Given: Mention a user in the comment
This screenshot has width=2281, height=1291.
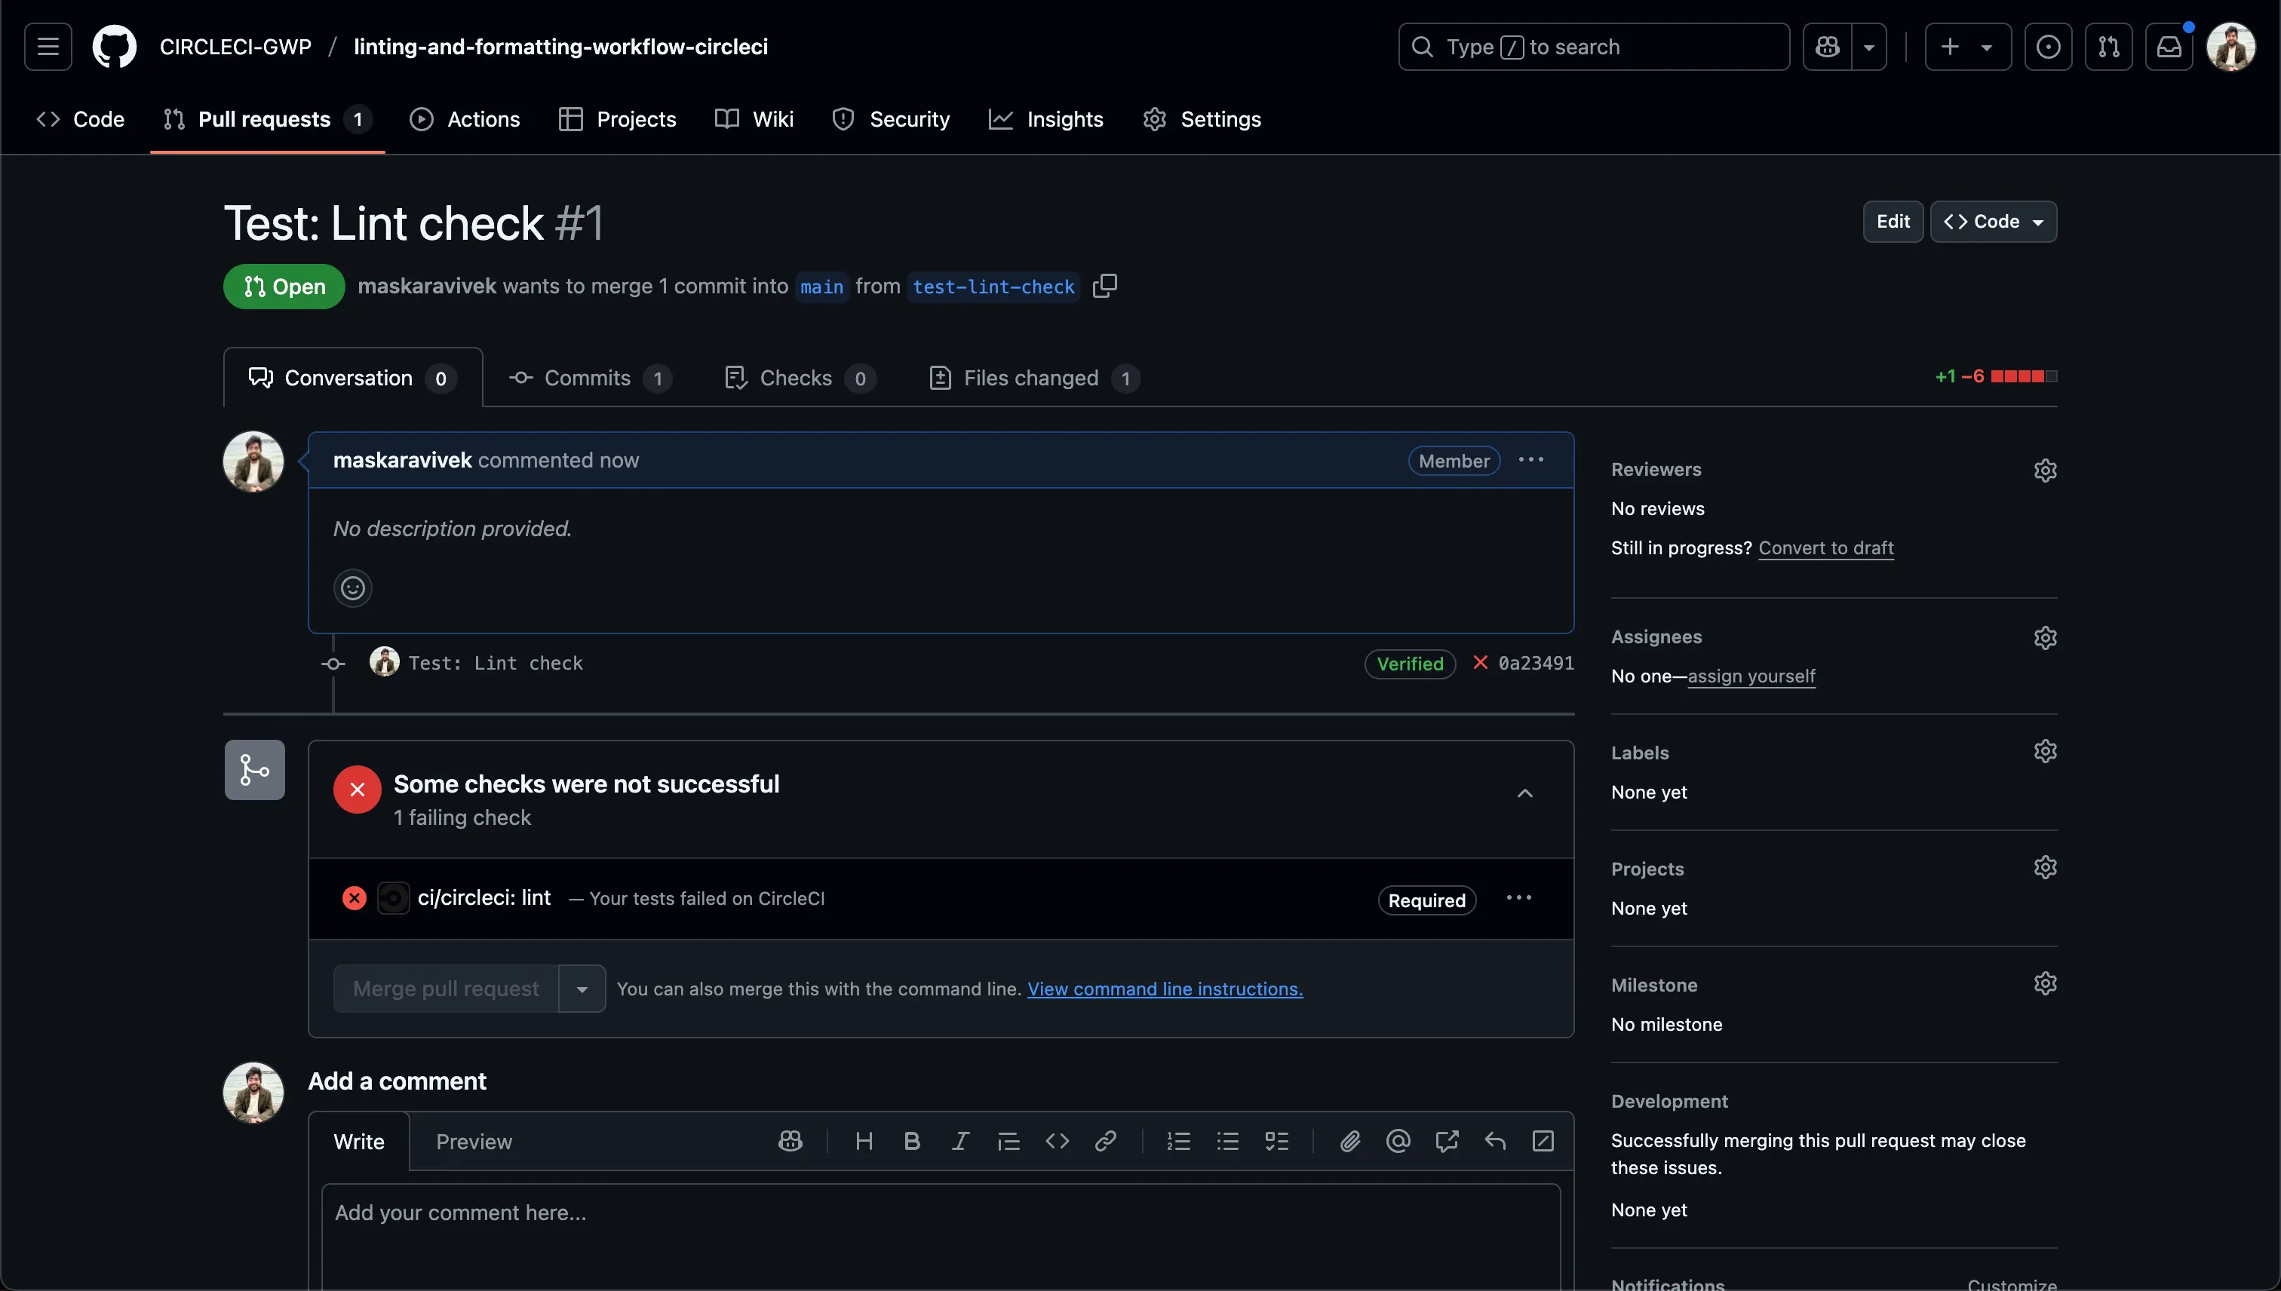Looking at the screenshot, I should pyautogui.click(x=1398, y=1141).
